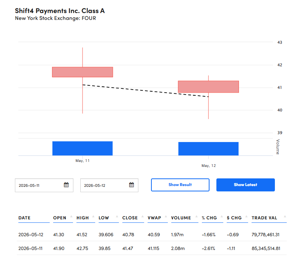294x263 pixels.
Task: Sort table by $ CHG column header
Action: click(234, 218)
